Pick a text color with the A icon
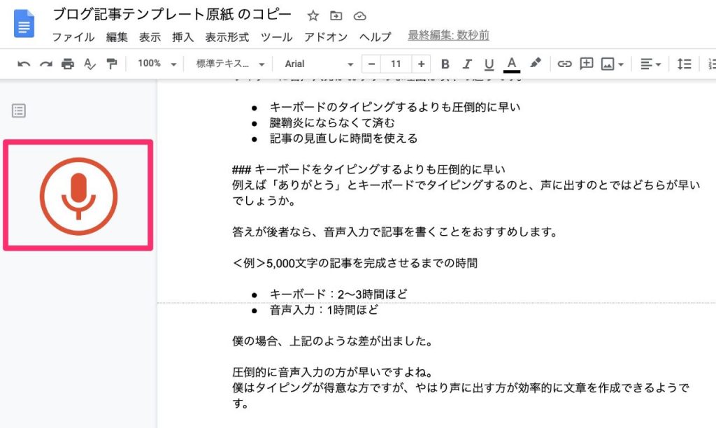 coord(512,64)
